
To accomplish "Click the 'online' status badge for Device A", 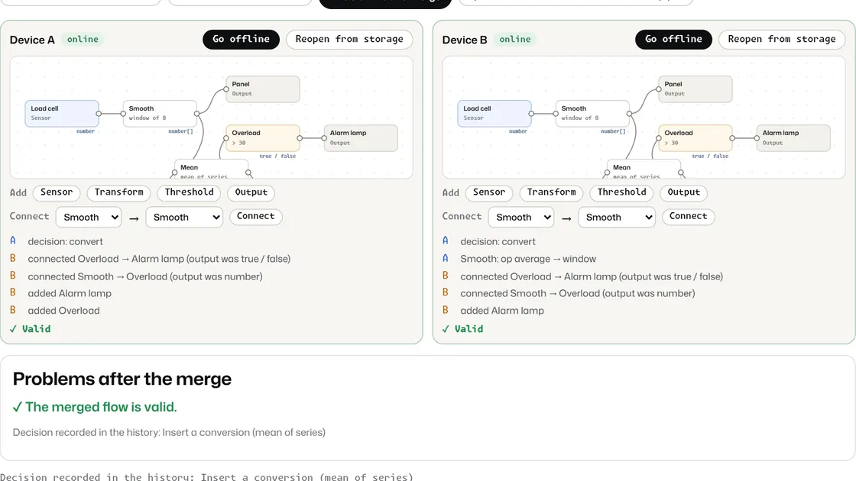I will 83,39.
